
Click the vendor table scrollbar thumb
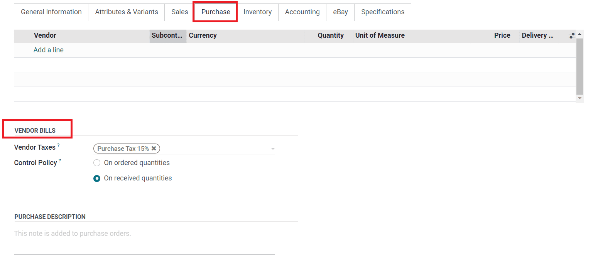(x=579, y=66)
